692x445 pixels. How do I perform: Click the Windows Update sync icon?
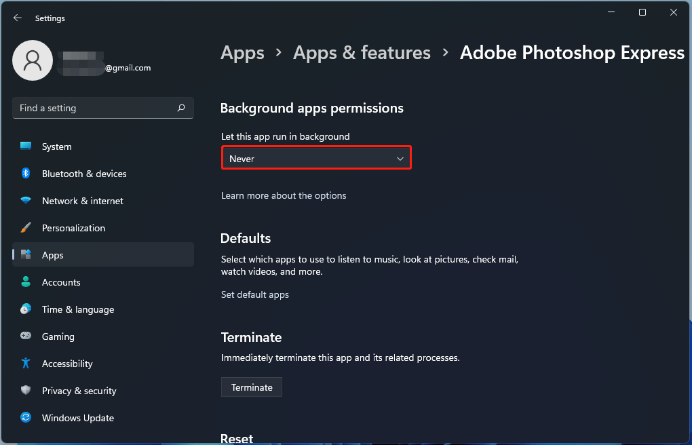tap(26, 418)
